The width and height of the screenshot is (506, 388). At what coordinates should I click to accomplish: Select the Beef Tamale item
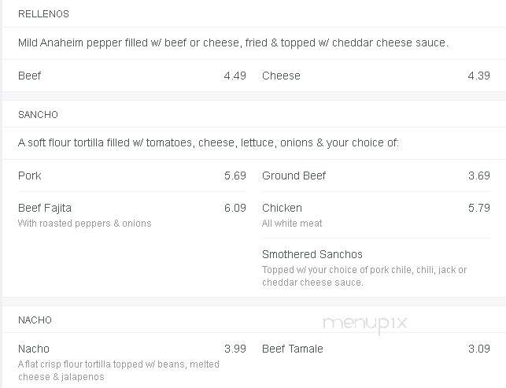tap(293, 349)
